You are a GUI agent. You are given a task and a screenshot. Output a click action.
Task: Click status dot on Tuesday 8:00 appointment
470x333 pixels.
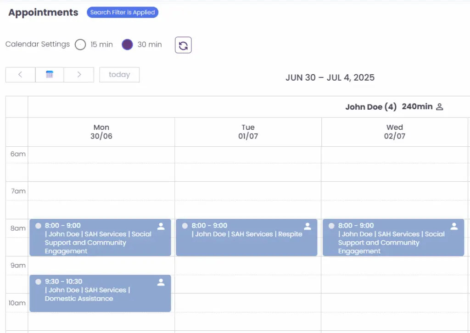pyautogui.click(x=185, y=226)
